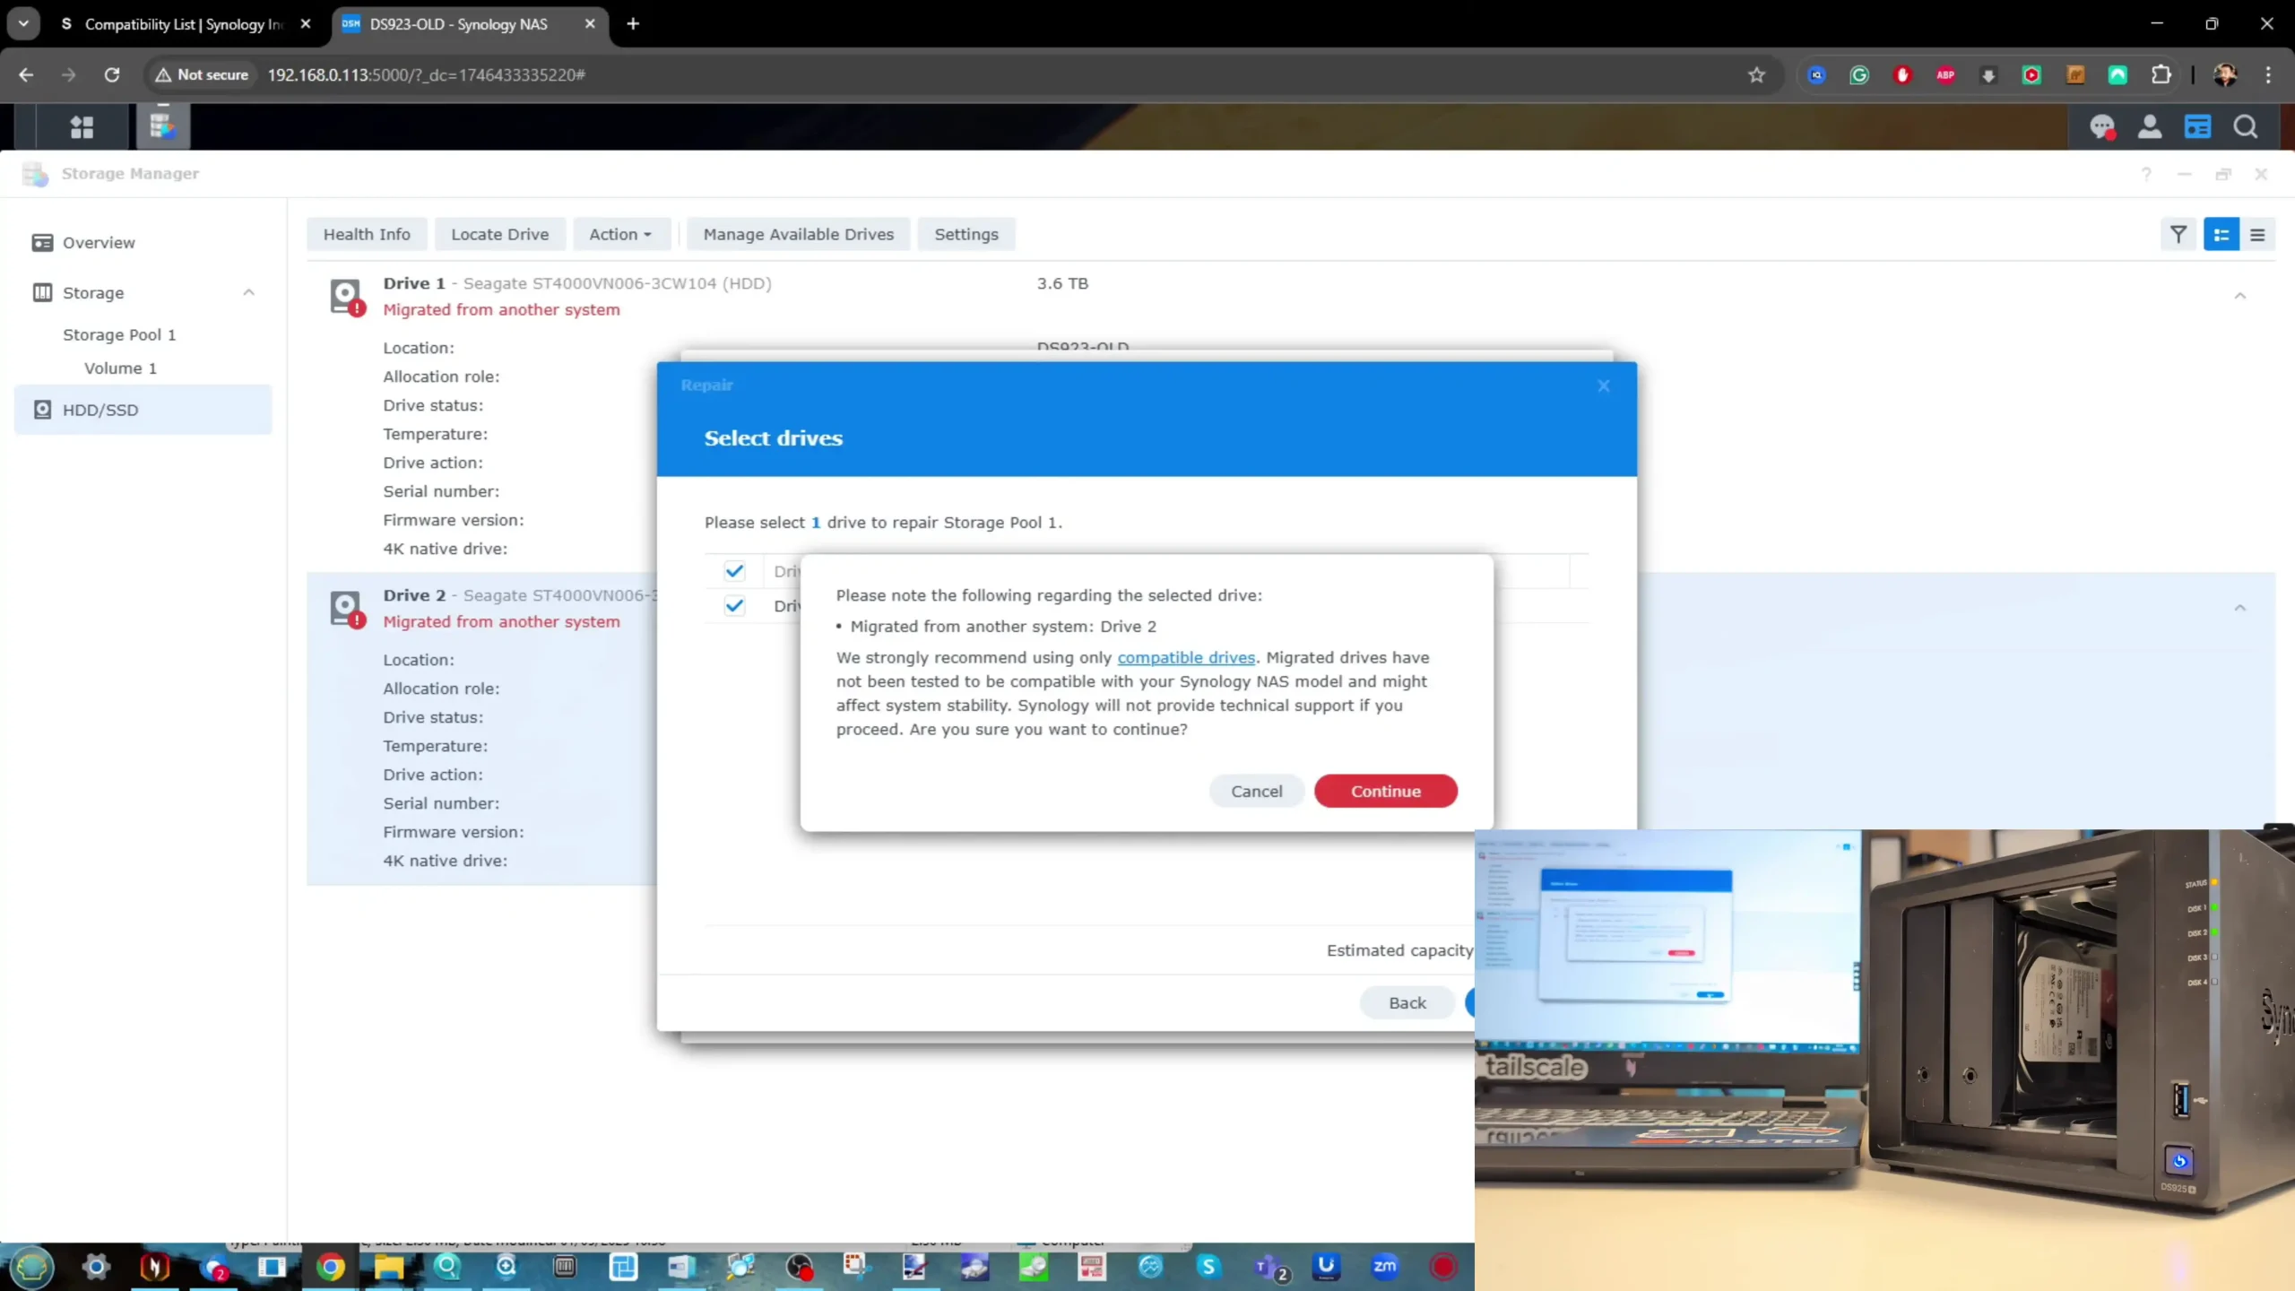Select HDD/SSD in sidebar
The image size is (2295, 1291).
[143, 410]
